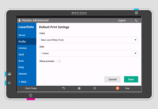This screenshot has height=109, width=158.
Task: Click the document icon below the screen
Action: click(31, 95)
